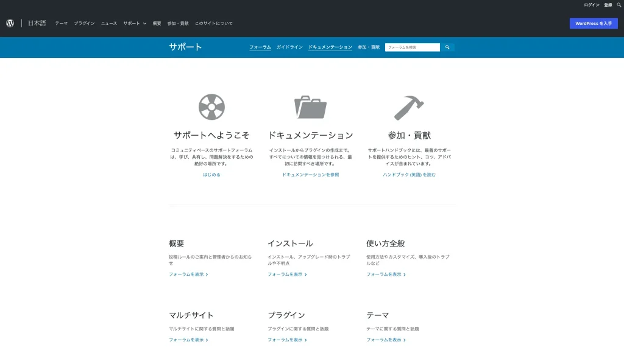The image size is (624, 353).
Task: Open the テーマ forum heading
Action: [x=378, y=315]
